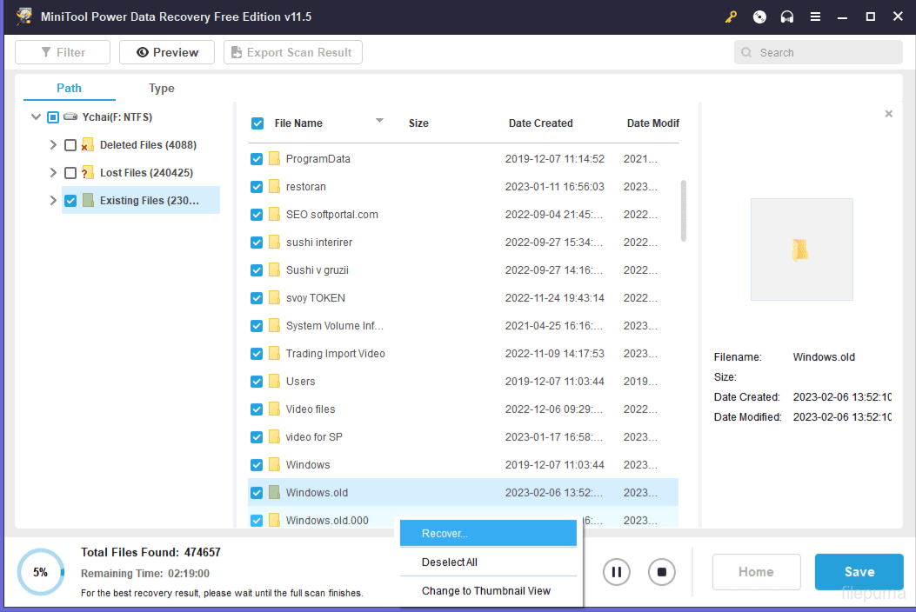The width and height of the screenshot is (916, 612).
Task: Collapse the Ychai(F: NTFS) tree node
Action: click(36, 116)
